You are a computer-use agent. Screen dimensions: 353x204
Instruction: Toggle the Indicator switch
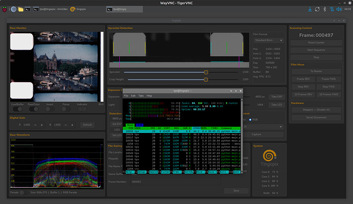(82, 109)
